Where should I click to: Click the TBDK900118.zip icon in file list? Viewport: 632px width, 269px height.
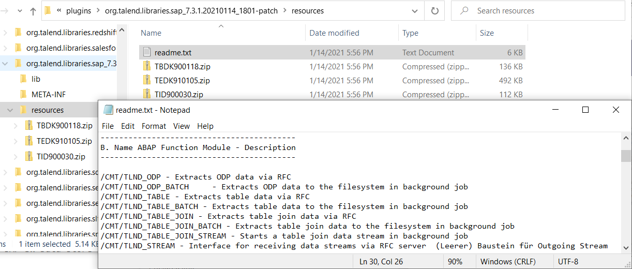click(x=146, y=66)
